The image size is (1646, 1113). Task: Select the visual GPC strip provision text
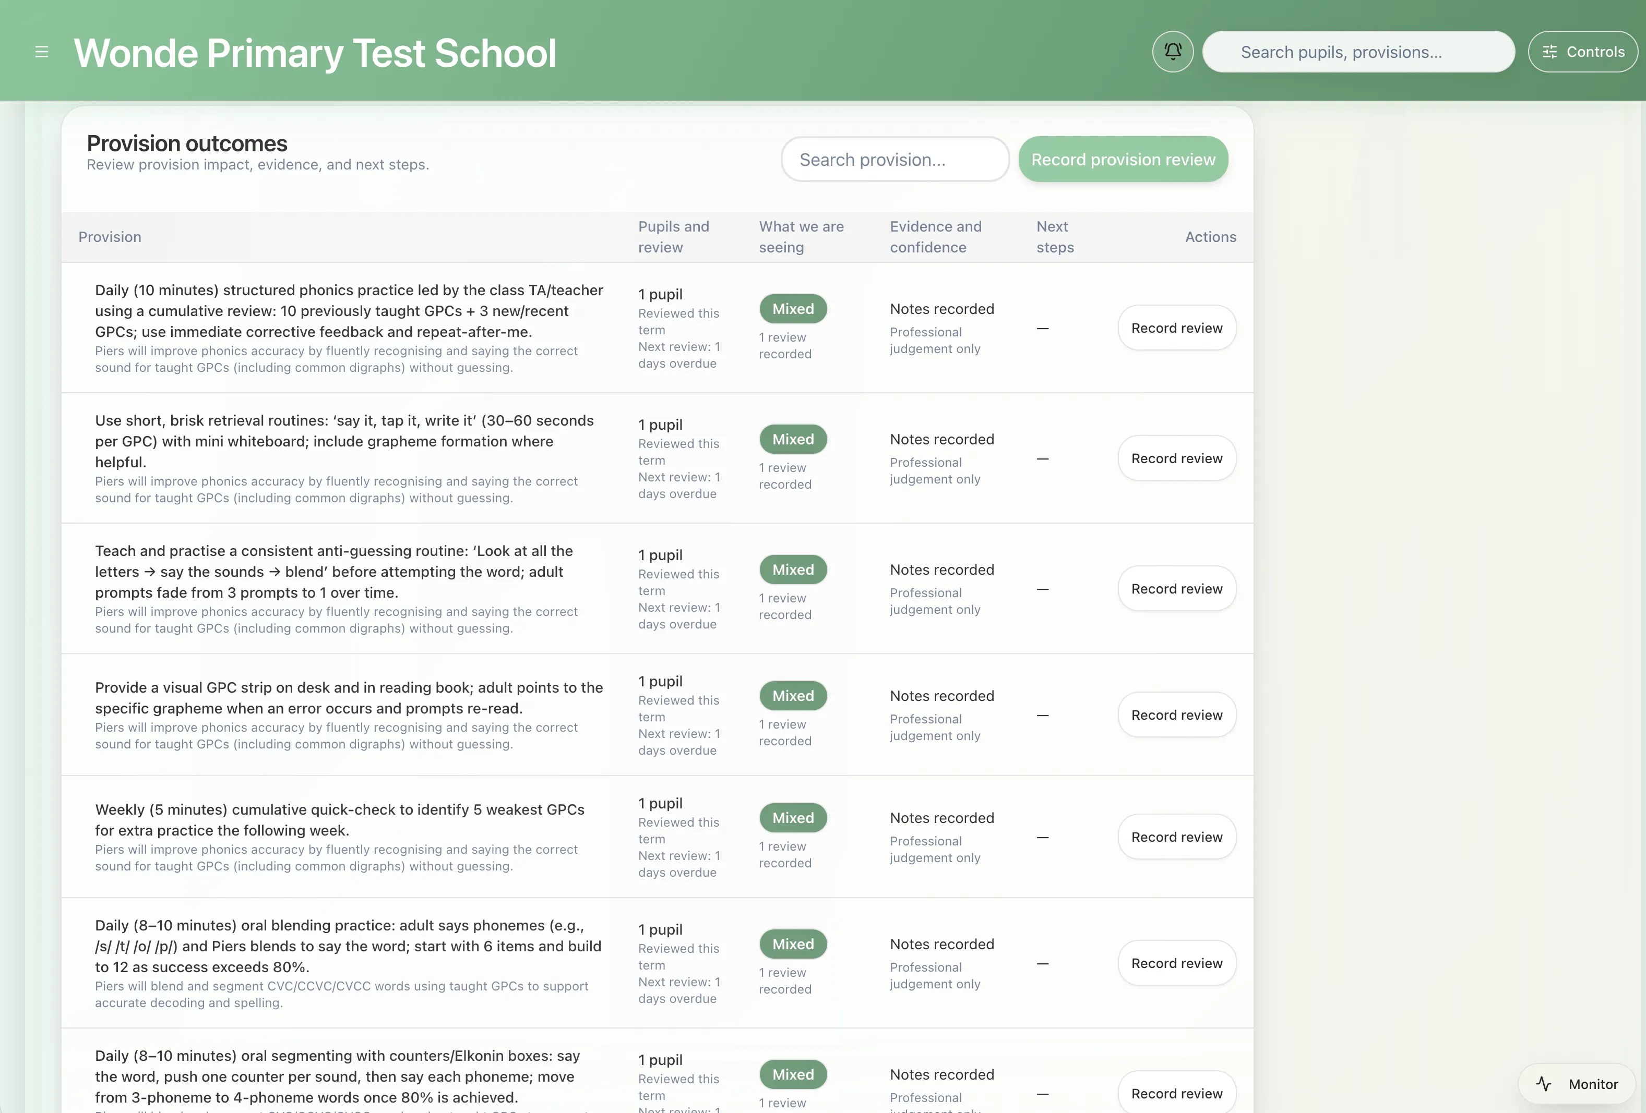tap(349, 697)
